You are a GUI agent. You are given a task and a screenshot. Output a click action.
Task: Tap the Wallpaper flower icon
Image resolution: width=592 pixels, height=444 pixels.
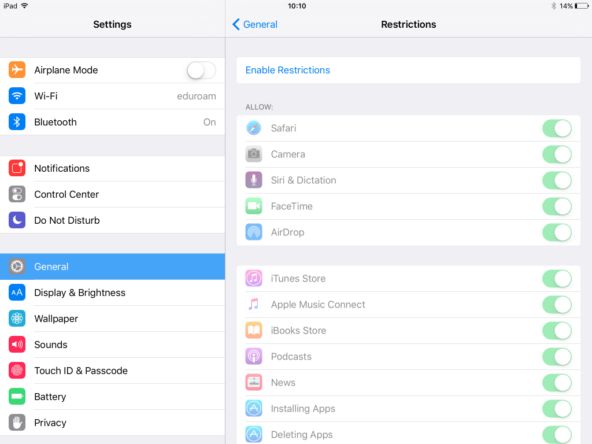[x=17, y=319]
